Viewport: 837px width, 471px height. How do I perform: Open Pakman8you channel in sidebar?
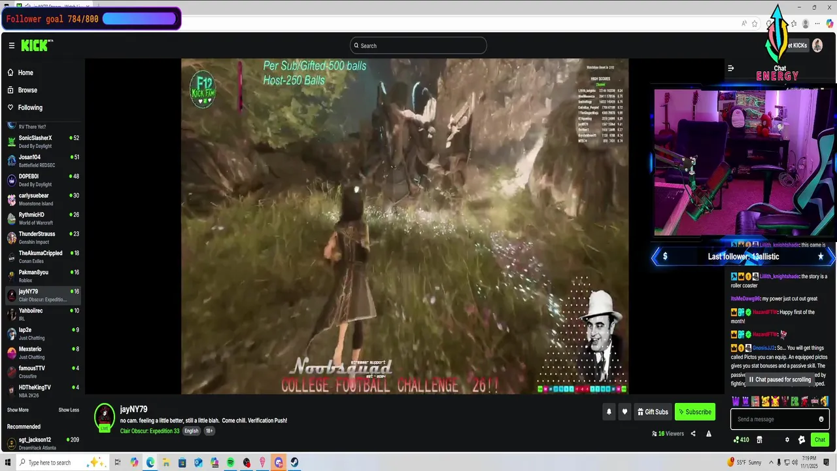pos(43,276)
